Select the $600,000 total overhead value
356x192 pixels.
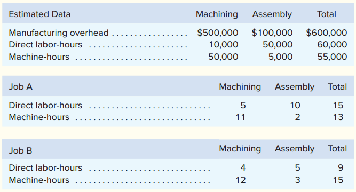tap(327, 33)
